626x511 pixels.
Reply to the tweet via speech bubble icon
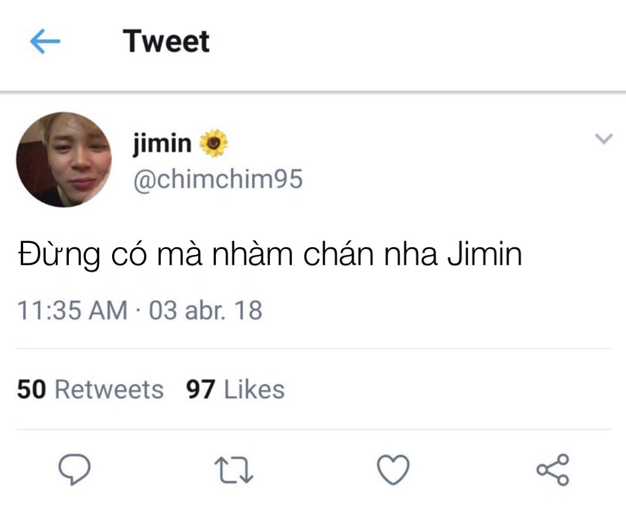coord(74,469)
